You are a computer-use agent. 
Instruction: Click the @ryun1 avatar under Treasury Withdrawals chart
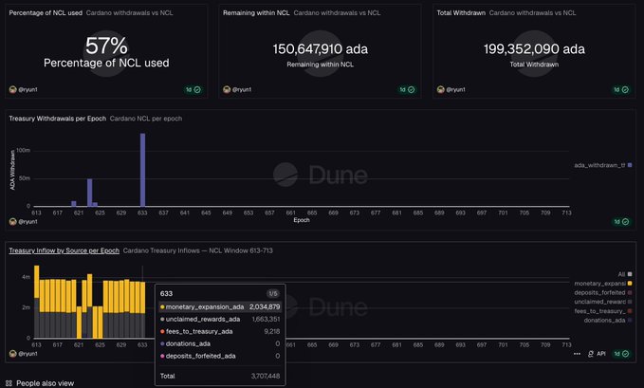(x=12, y=222)
